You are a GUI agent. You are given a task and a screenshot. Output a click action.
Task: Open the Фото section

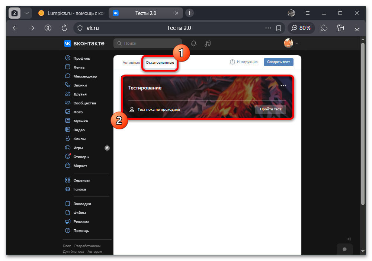pos(74,112)
